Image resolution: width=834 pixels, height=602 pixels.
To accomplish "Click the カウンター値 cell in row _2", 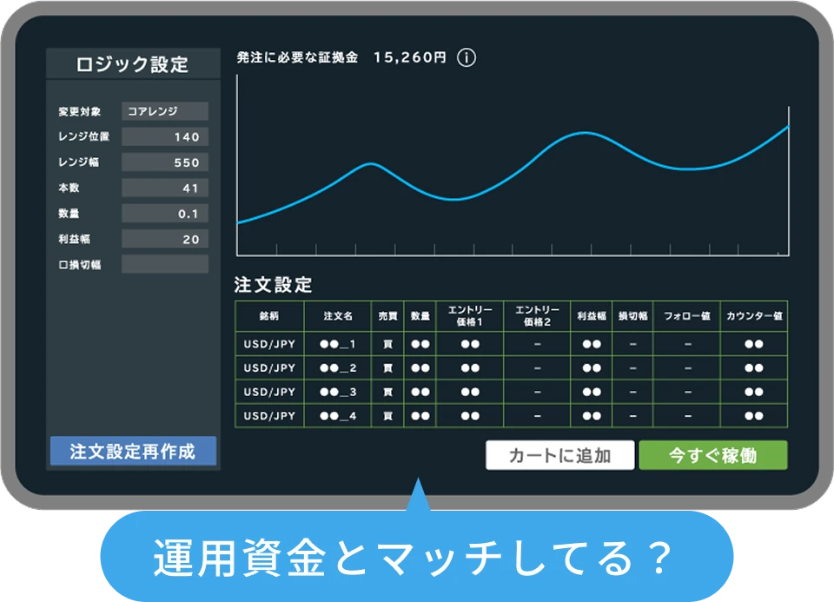I will [754, 368].
